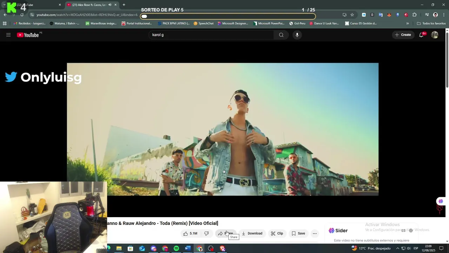
Task: Open 'Microsoft Designer' bookmark
Action: pyautogui.click(x=232, y=24)
